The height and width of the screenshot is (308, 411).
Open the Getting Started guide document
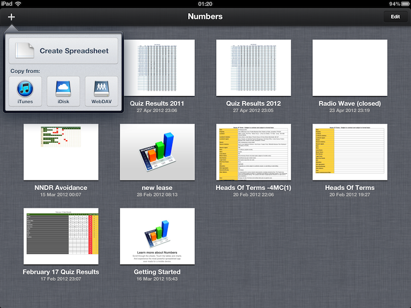(157, 236)
